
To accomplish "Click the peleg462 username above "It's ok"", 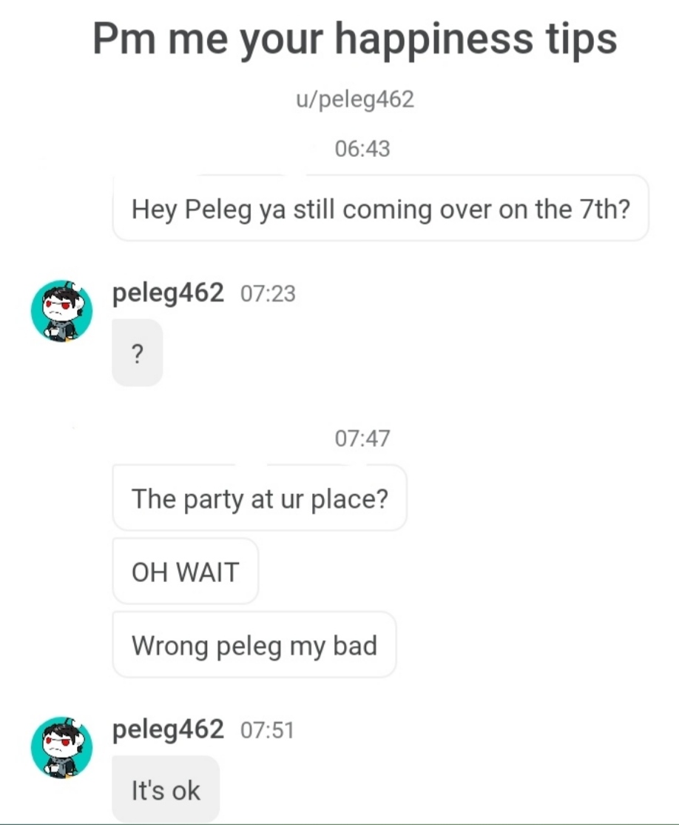I will 168,730.
